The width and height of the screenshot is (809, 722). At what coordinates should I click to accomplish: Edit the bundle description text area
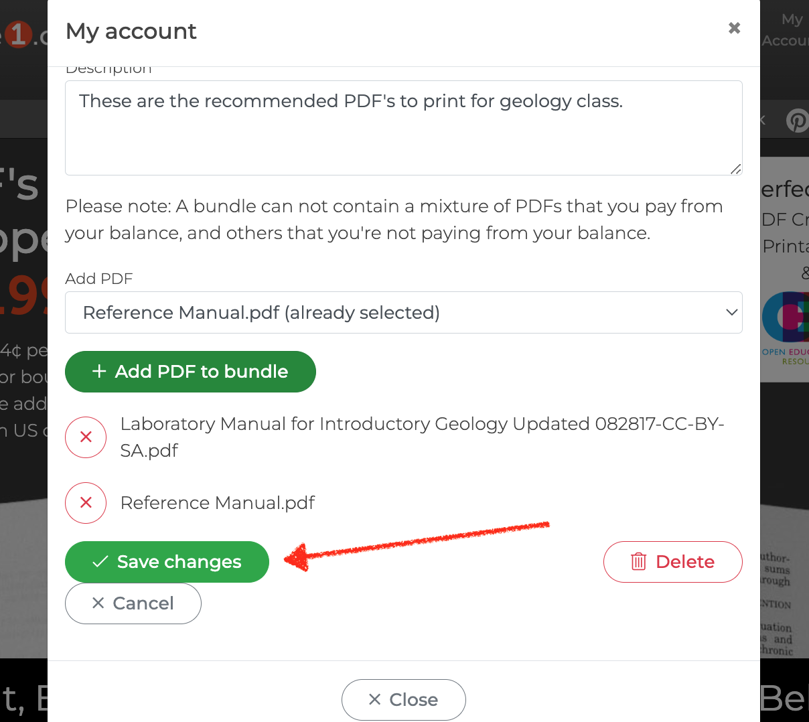404,128
